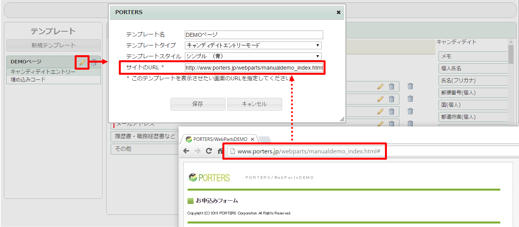Select the 都道府県(個人) candidate field
This screenshot has width=519, height=227.
473,117
